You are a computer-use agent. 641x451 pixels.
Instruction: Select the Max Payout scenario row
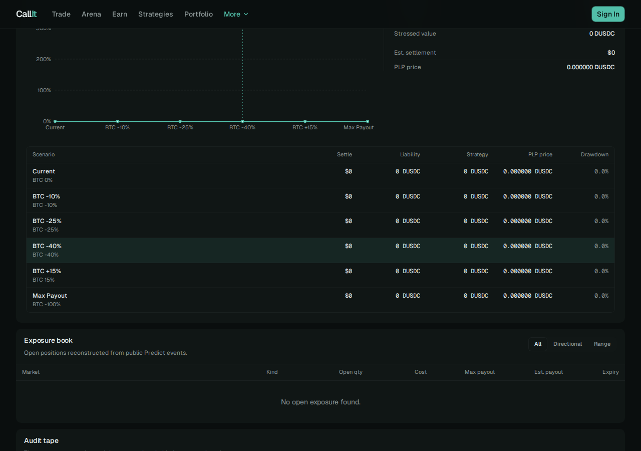coord(320,300)
